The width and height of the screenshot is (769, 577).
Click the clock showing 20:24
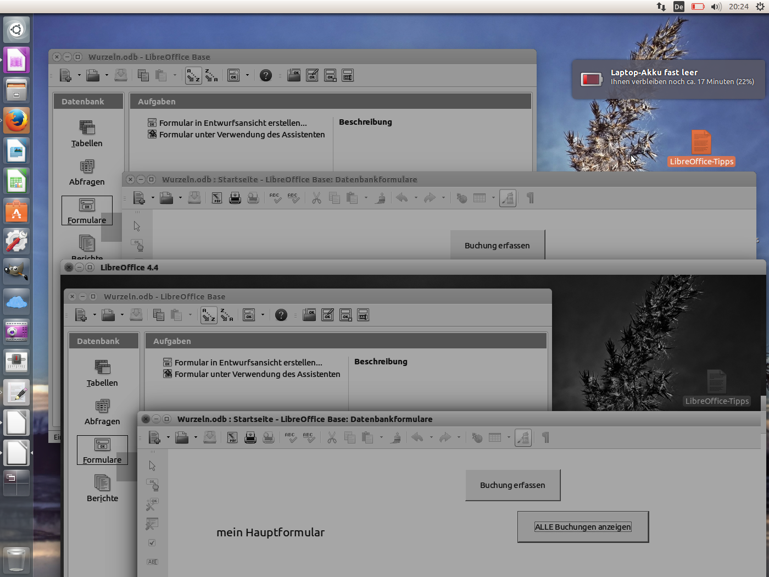pos(739,7)
